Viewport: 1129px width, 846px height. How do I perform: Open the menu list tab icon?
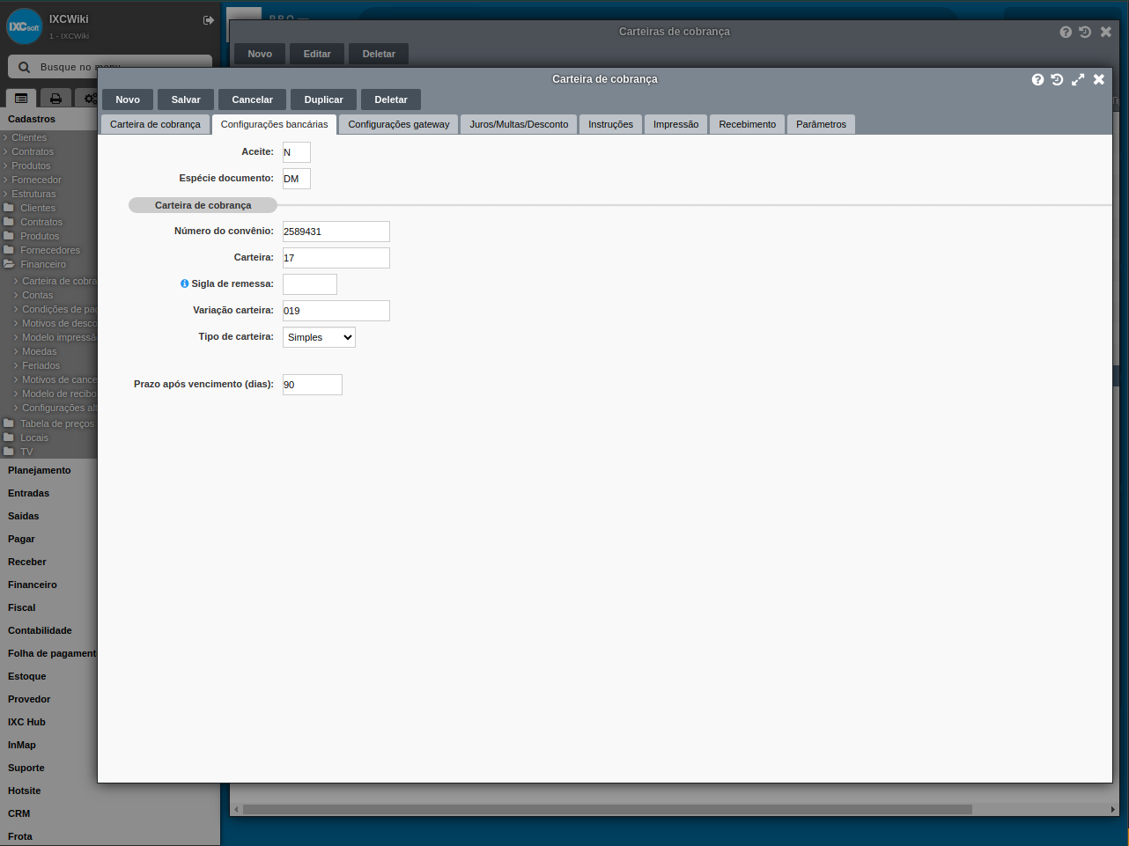click(x=21, y=99)
